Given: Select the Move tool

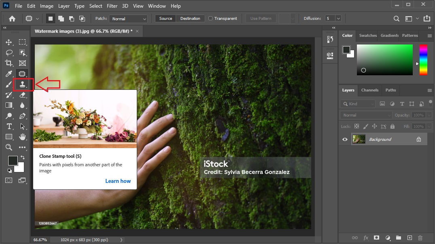Looking at the screenshot, I should point(9,42).
